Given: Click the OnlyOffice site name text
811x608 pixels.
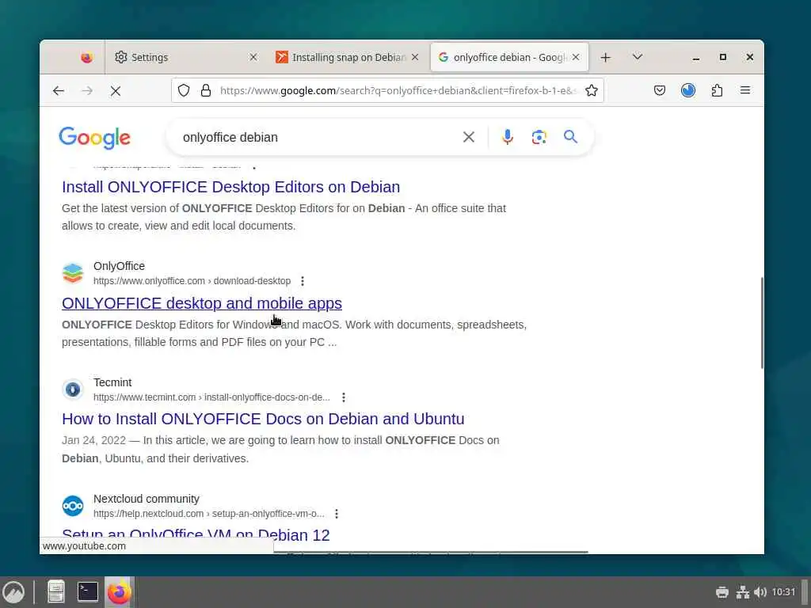Looking at the screenshot, I should coord(119,266).
